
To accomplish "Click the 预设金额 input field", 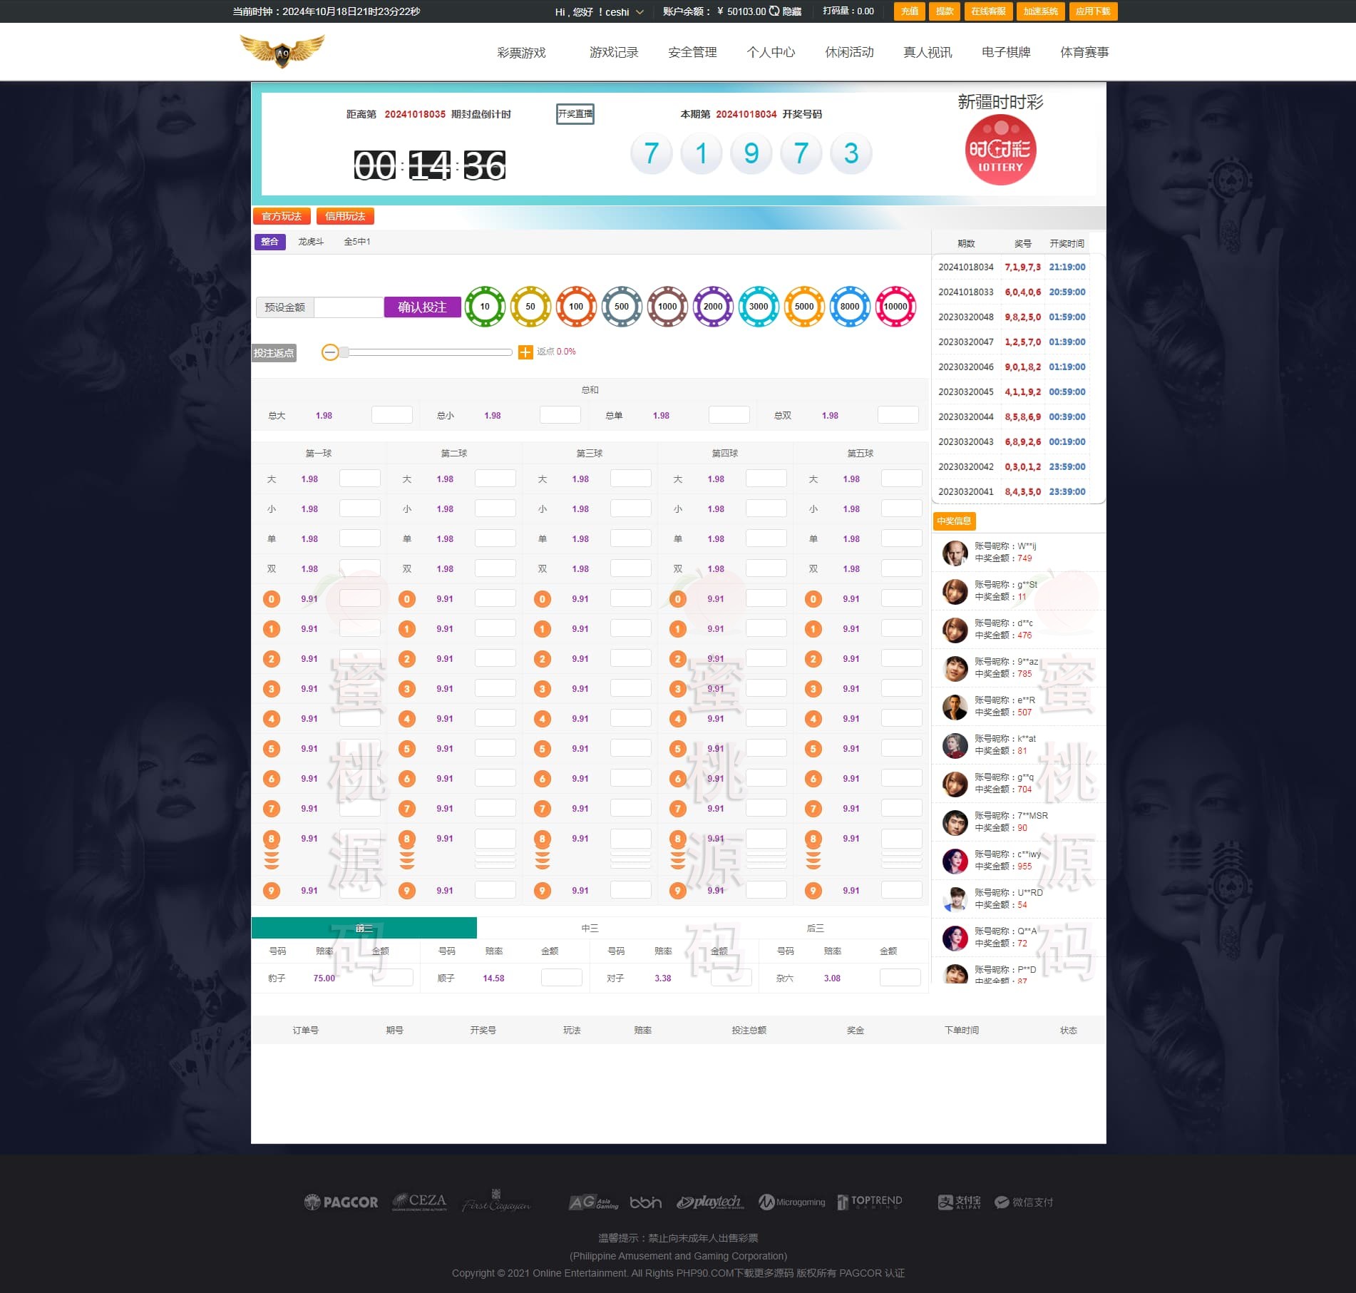I will click(349, 307).
